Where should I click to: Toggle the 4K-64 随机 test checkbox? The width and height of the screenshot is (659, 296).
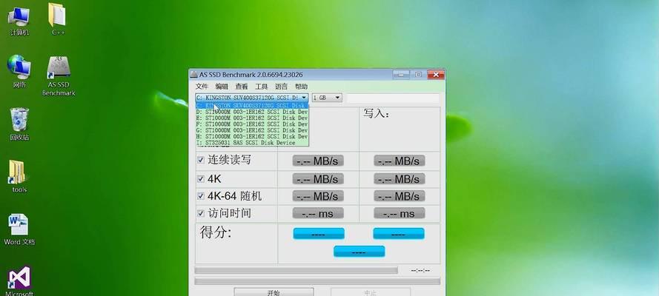(x=201, y=196)
